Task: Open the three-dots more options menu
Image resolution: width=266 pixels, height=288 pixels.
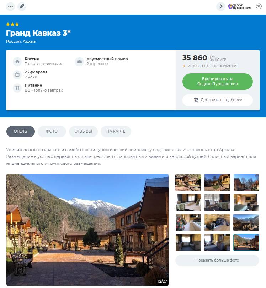Action: coord(10,7)
